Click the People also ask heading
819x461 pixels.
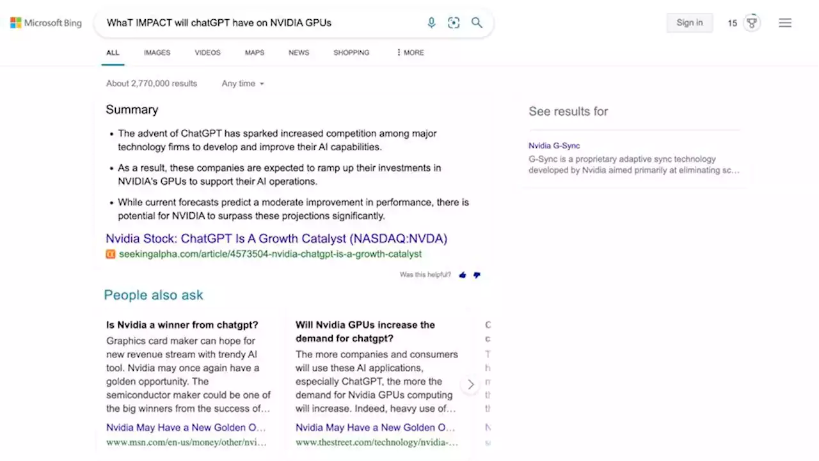(x=154, y=295)
